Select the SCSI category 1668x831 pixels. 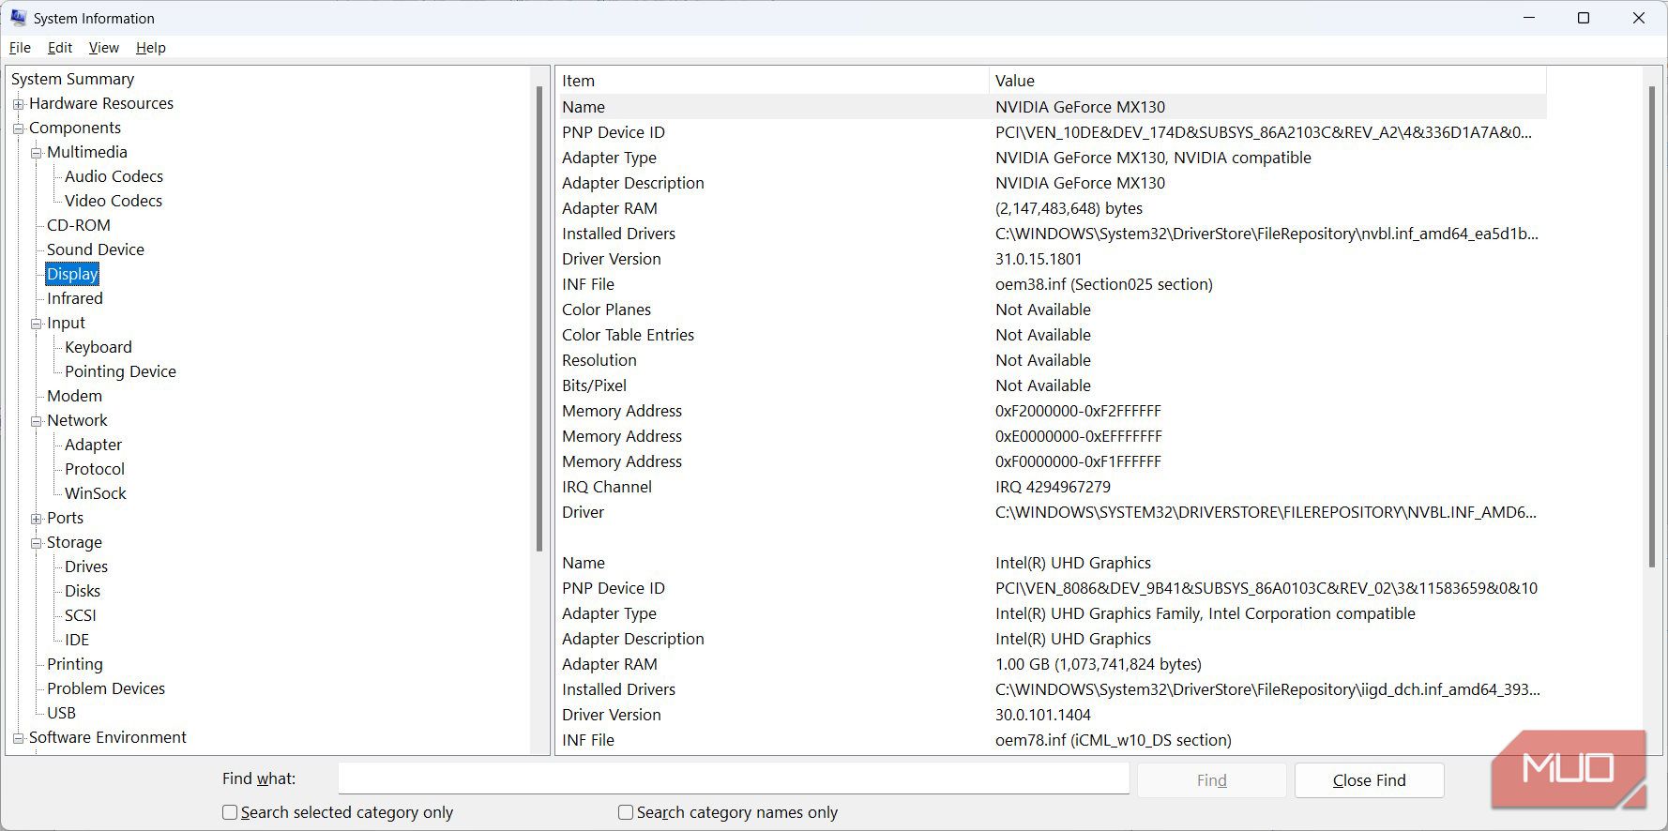coord(81,615)
